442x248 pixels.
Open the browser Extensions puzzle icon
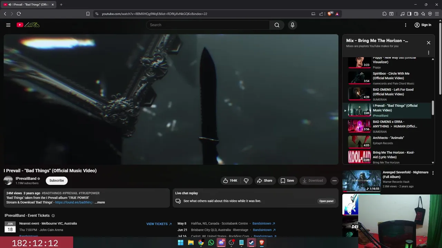(x=384, y=14)
